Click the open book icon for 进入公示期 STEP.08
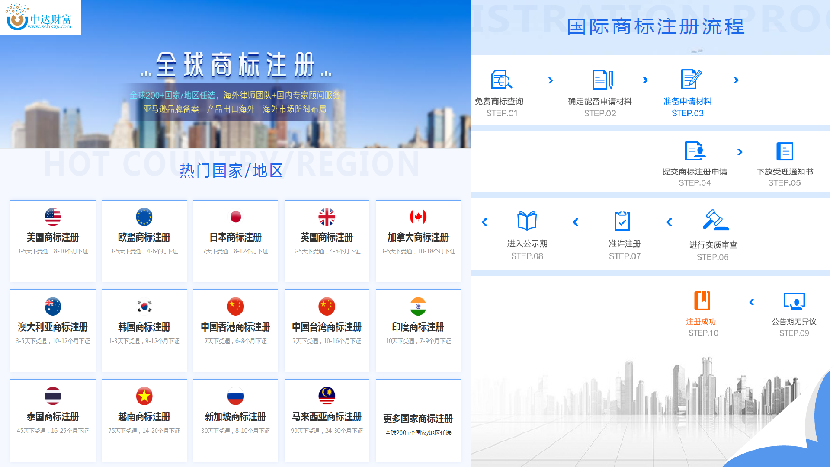The width and height of the screenshot is (833, 467). click(526, 221)
